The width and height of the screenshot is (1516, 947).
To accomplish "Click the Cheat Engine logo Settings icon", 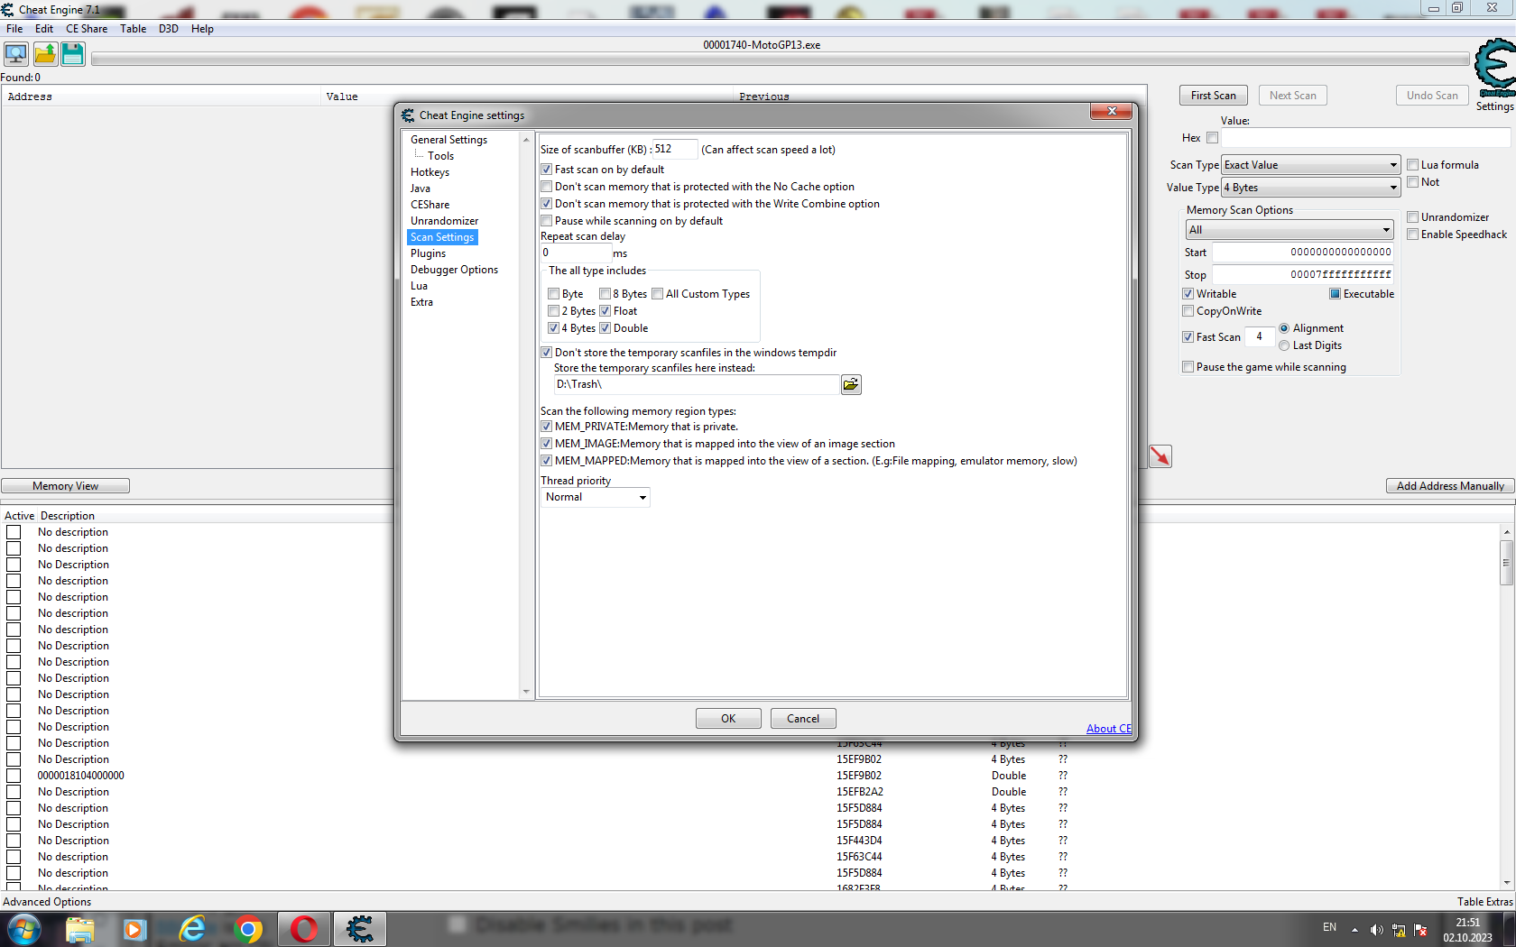I will (x=1494, y=72).
